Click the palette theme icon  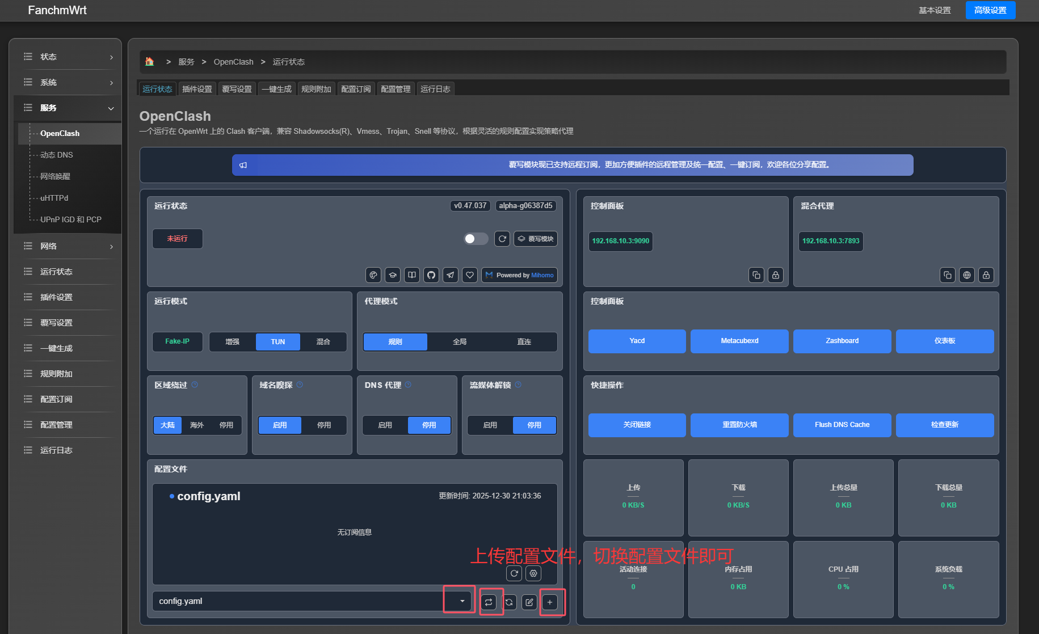click(x=373, y=275)
